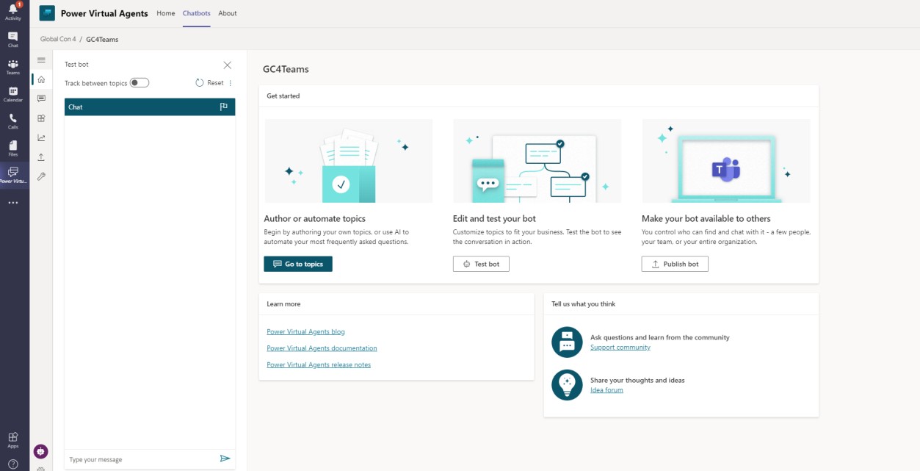Click the Publish bot button

675,264
